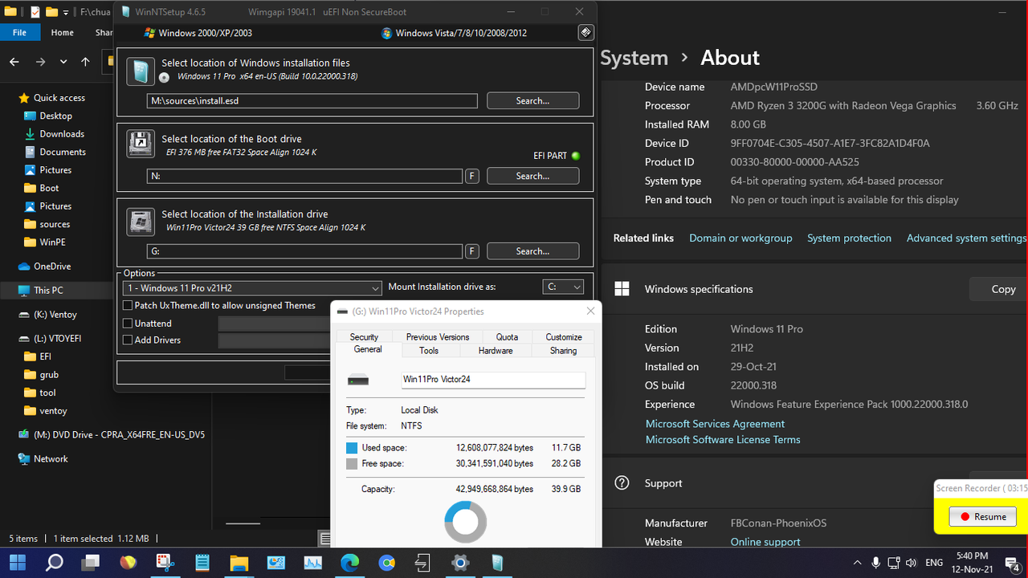Open Microsoft Edge from the taskbar
Image resolution: width=1028 pixels, height=578 pixels.
[349, 563]
